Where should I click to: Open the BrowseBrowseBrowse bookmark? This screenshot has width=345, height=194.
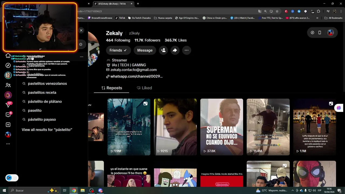coord(100,18)
